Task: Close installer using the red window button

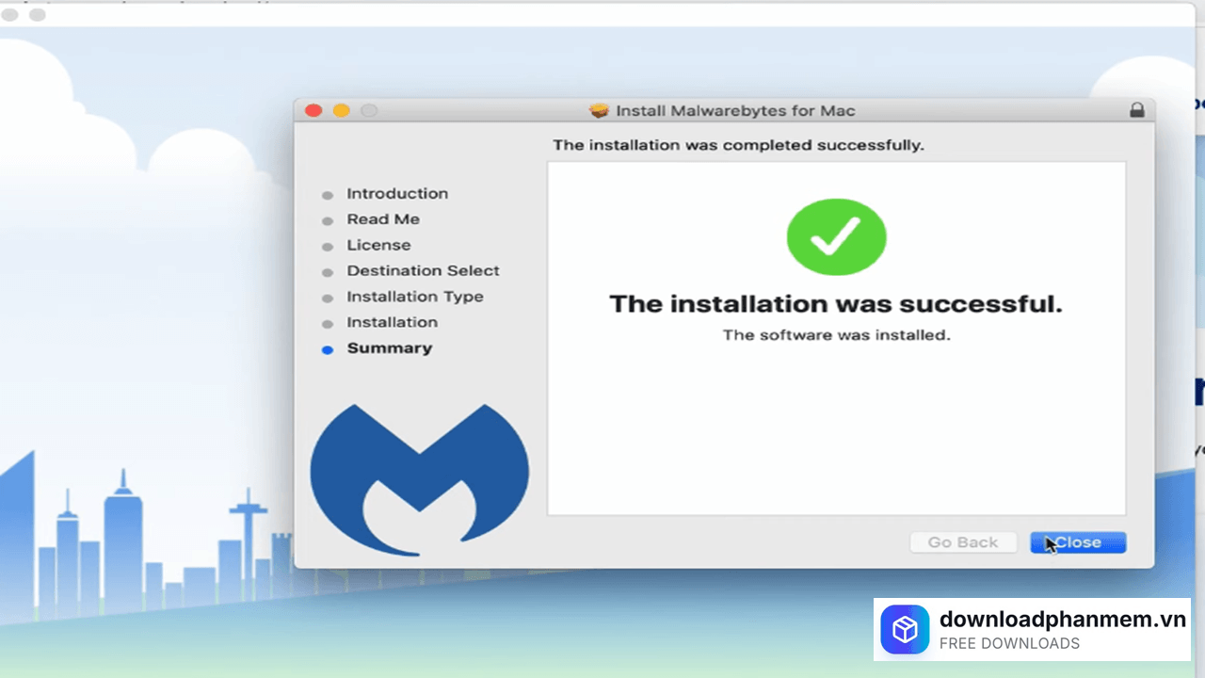Action: 314,110
